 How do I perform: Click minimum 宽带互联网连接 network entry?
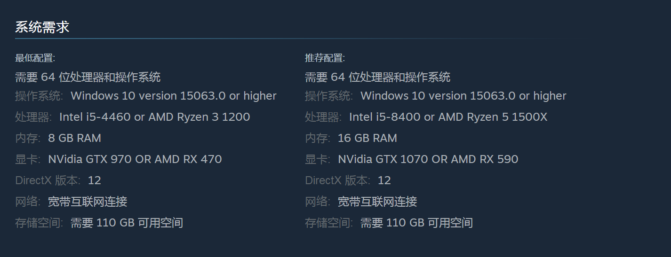[x=88, y=202]
